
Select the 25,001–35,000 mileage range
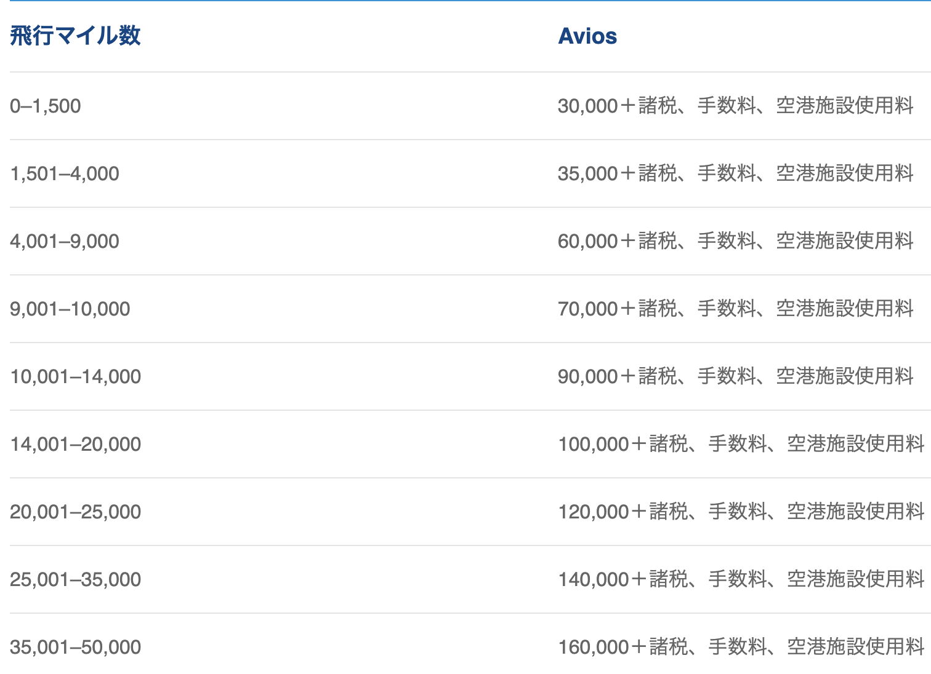tap(76, 579)
